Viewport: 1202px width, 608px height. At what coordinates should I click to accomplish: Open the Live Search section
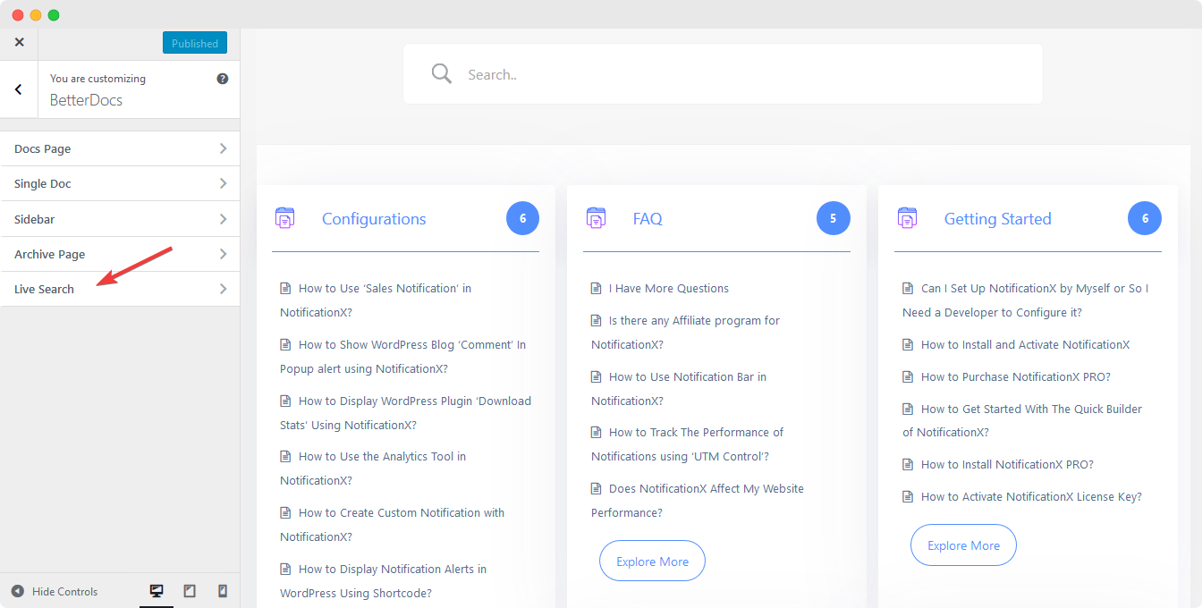[x=120, y=289]
